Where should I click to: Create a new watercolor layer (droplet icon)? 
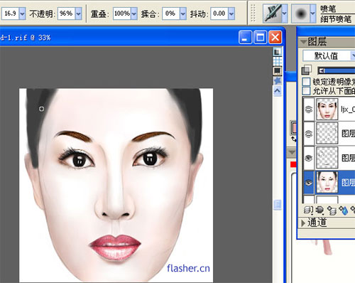(344, 210)
